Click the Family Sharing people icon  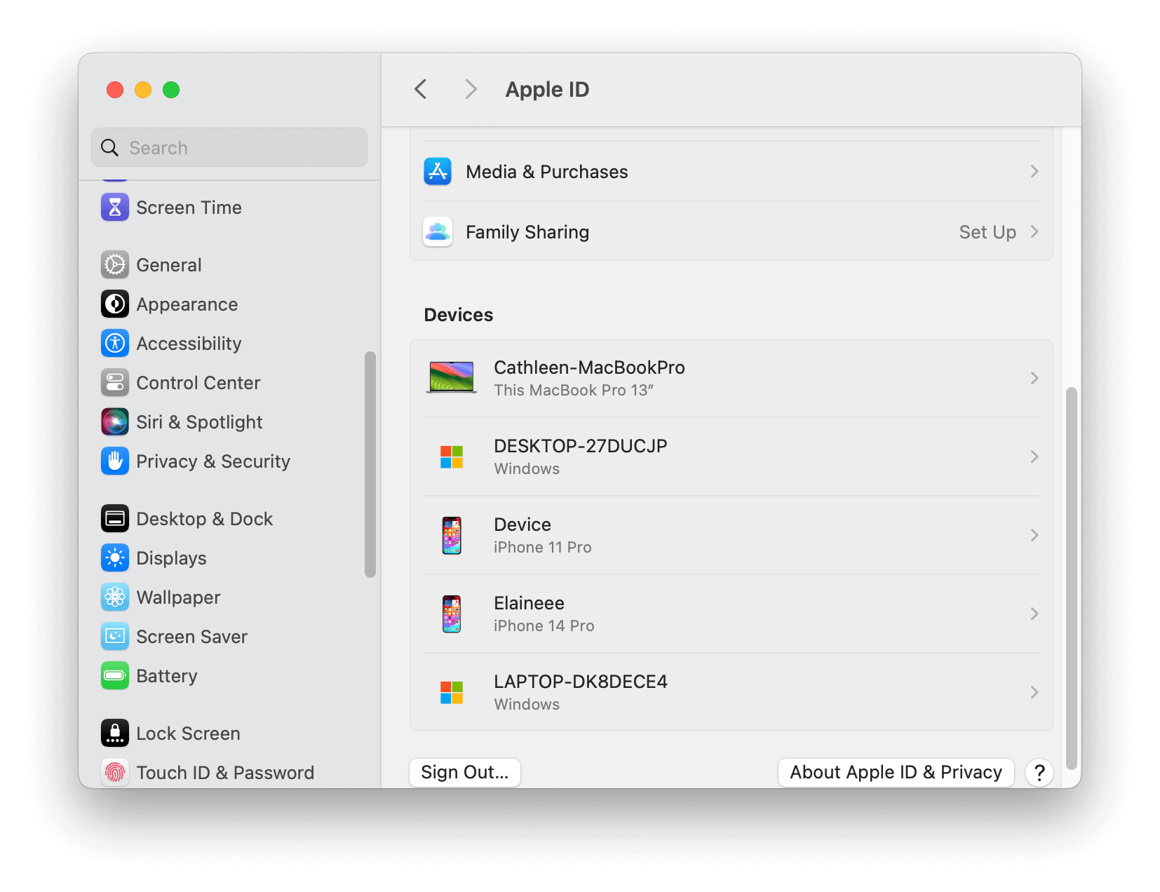[x=438, y=232]
